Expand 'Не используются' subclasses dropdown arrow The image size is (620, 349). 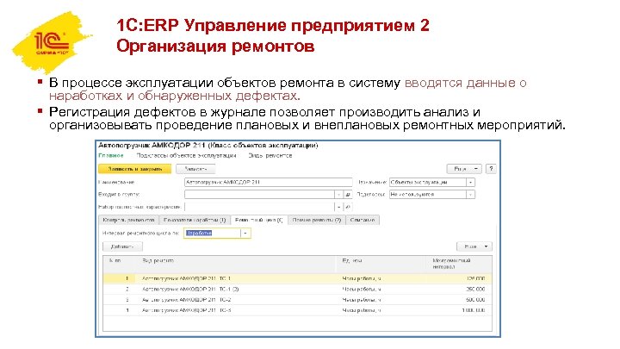pos(470,194)
